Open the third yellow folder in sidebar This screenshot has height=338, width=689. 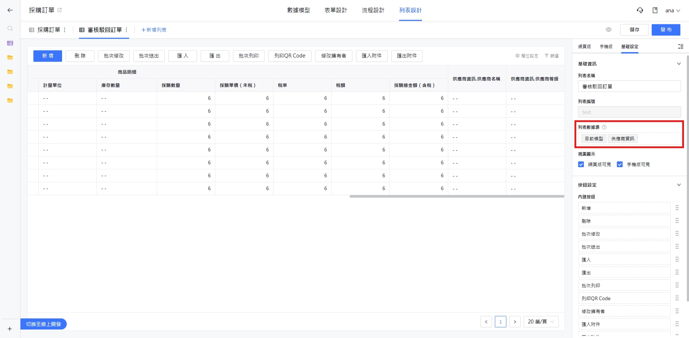(x=10, y=86)
